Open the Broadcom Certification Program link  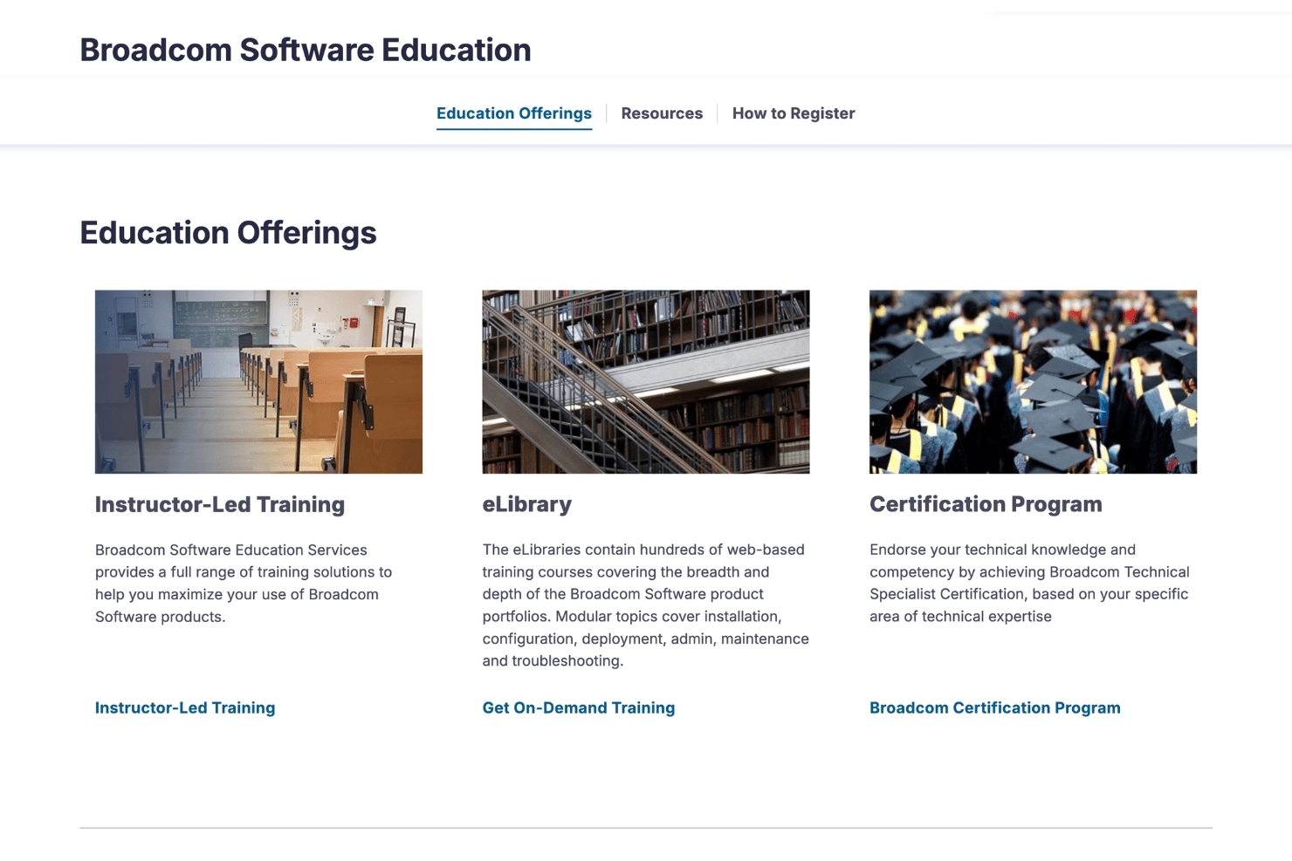[995, 707]
